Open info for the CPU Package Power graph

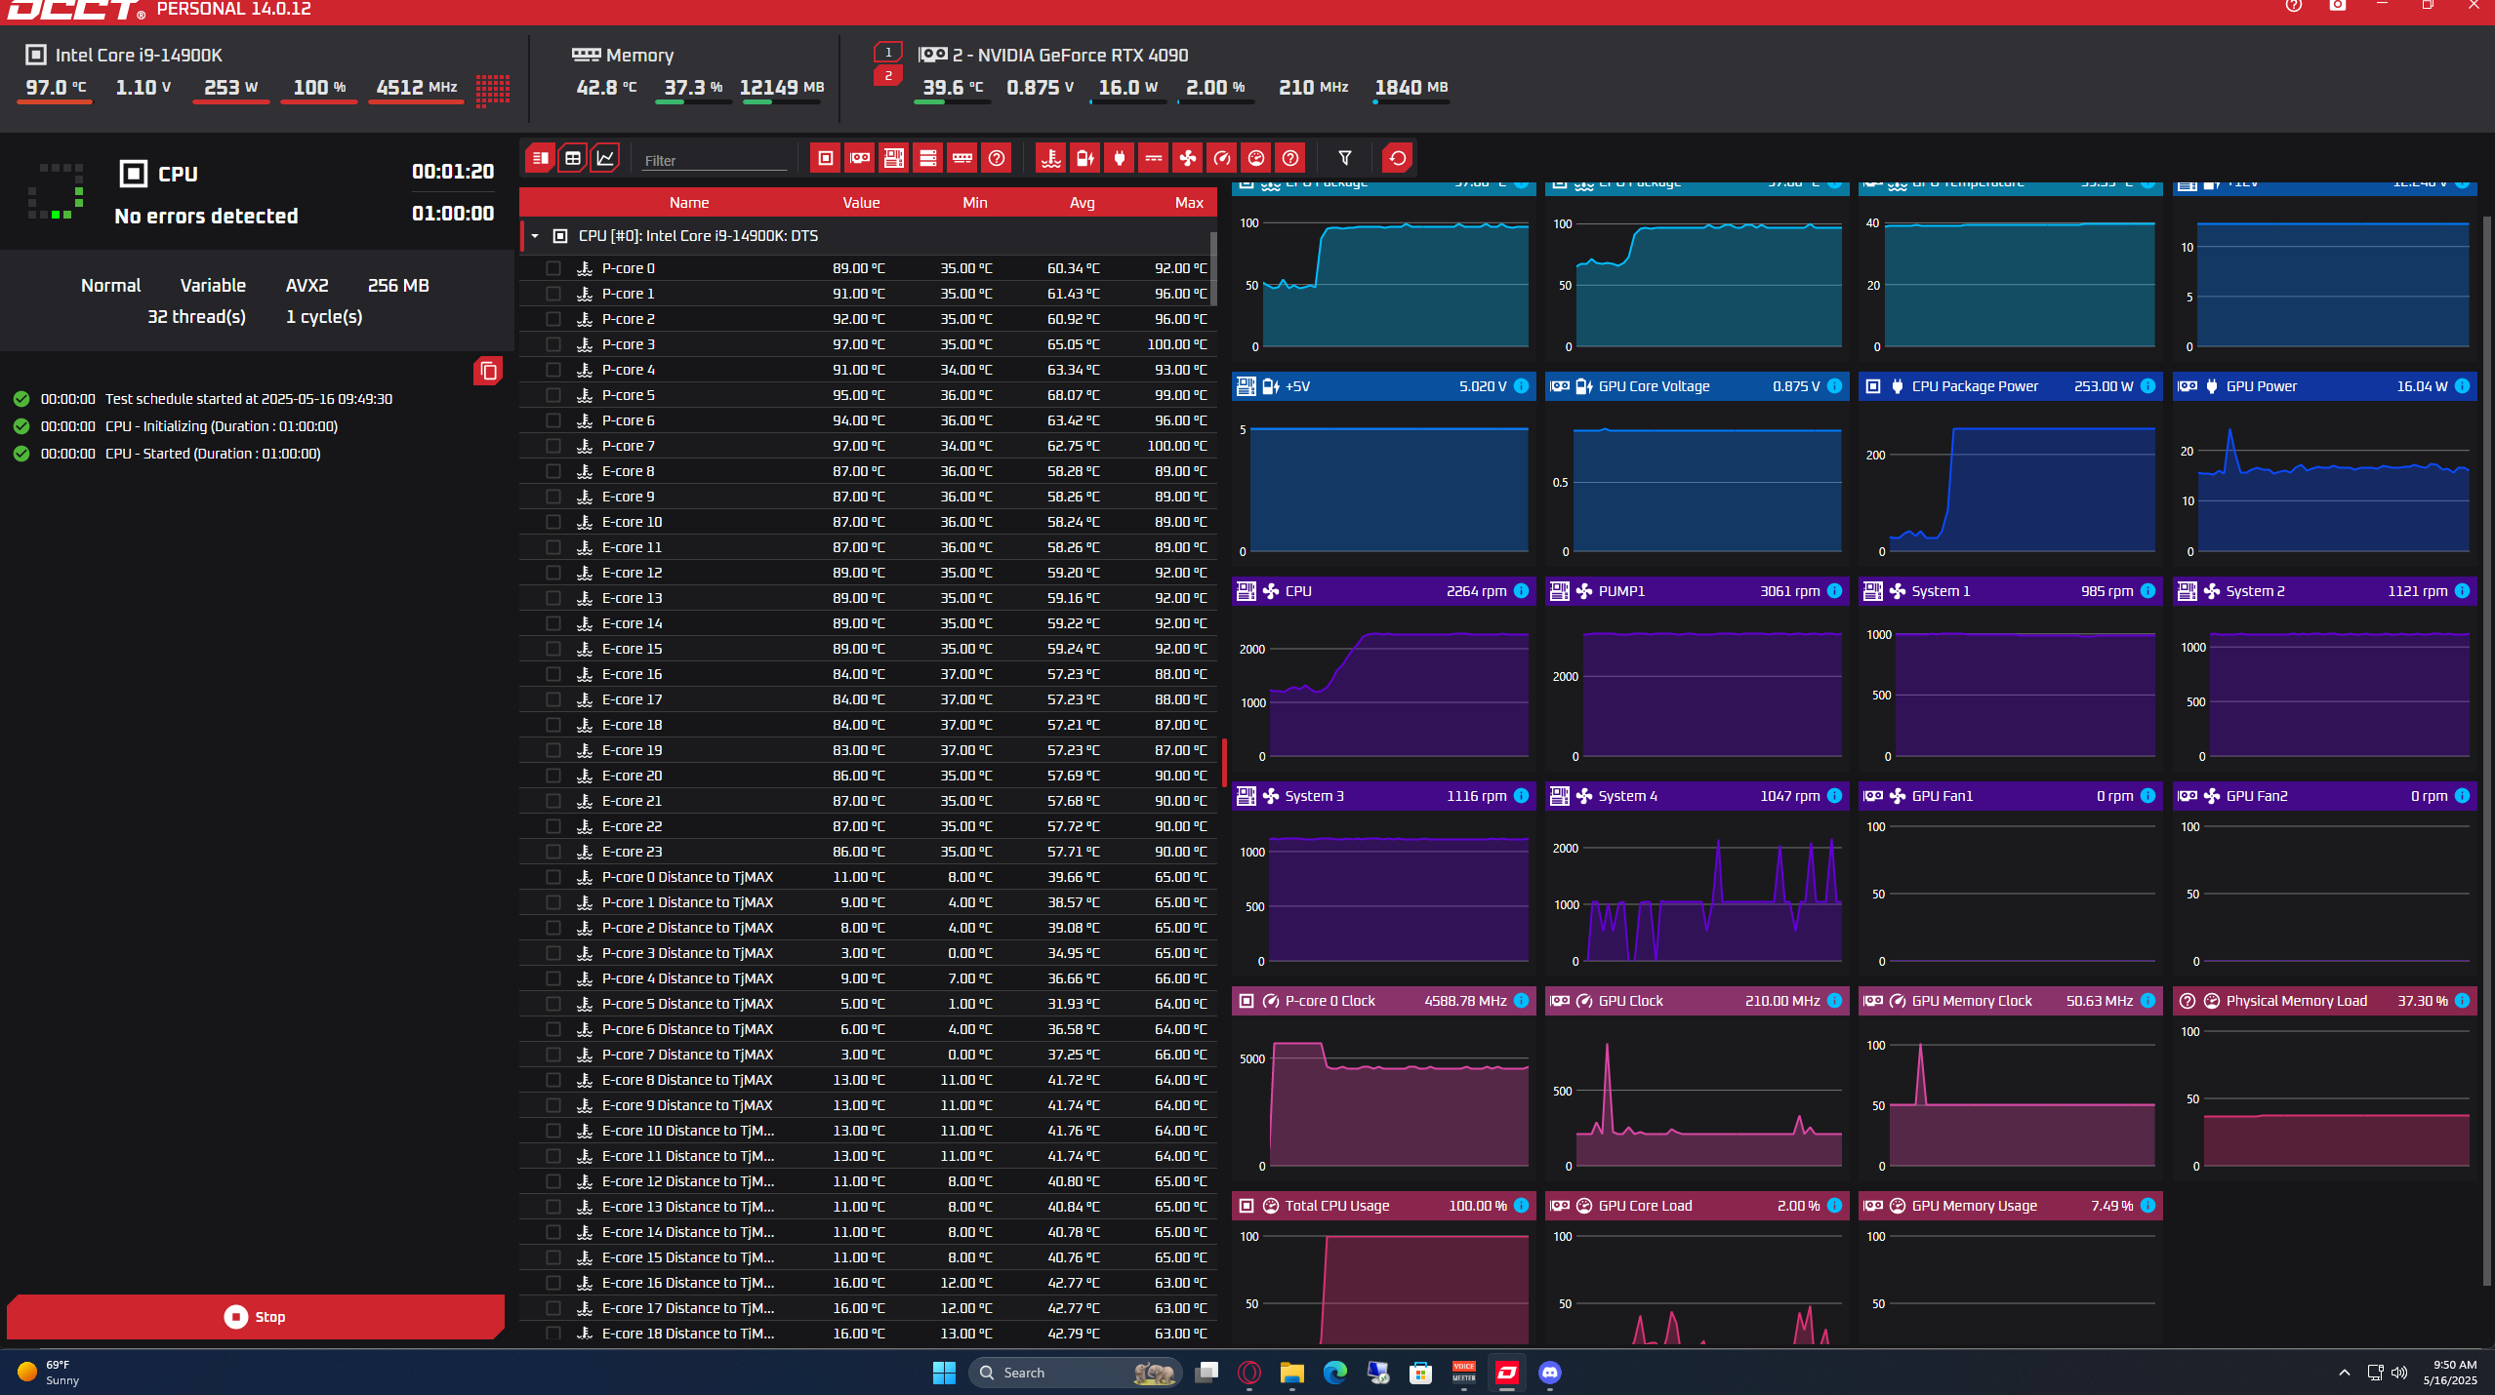(2148, 386)
